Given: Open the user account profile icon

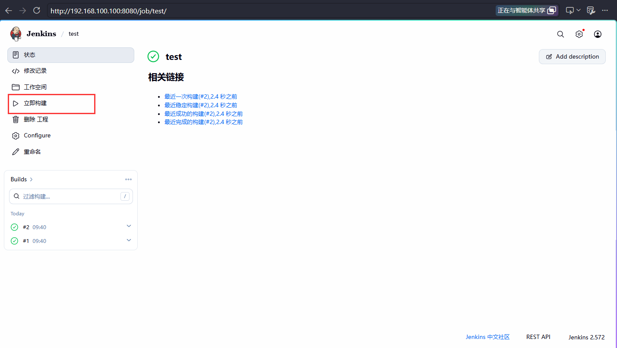Looking at the screenshot, I should [x=598, y=34].
